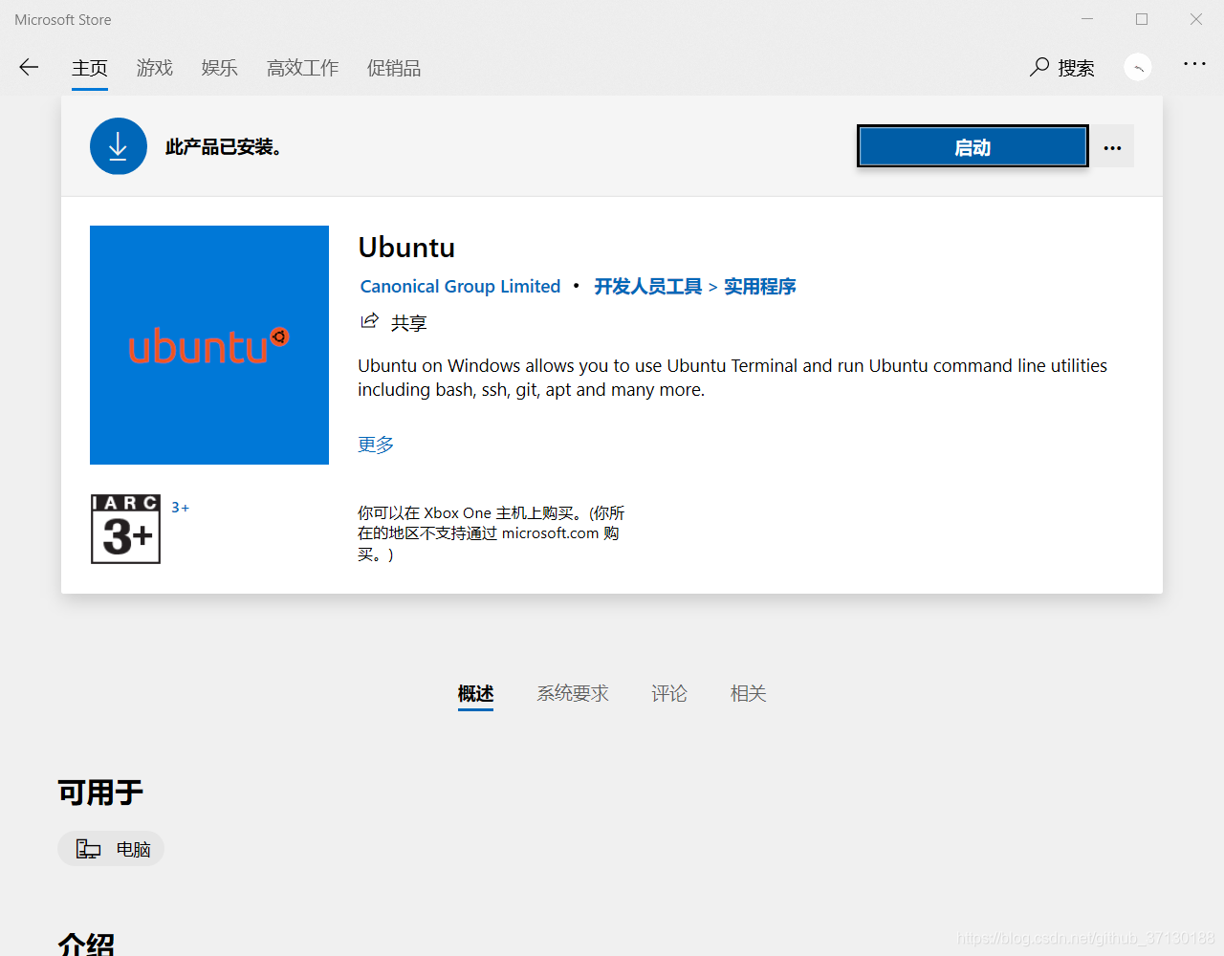
Task: Click the Xbox One purchase notice text
Action: tap(492, 533)
